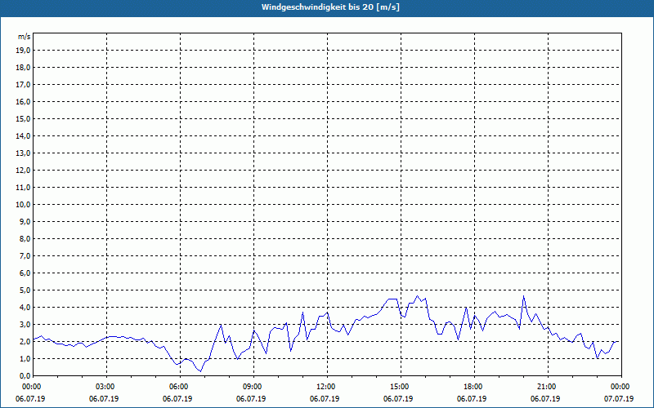
Task: Click the wind speed minimum near 07:00
Action: [x=200, y=371]
